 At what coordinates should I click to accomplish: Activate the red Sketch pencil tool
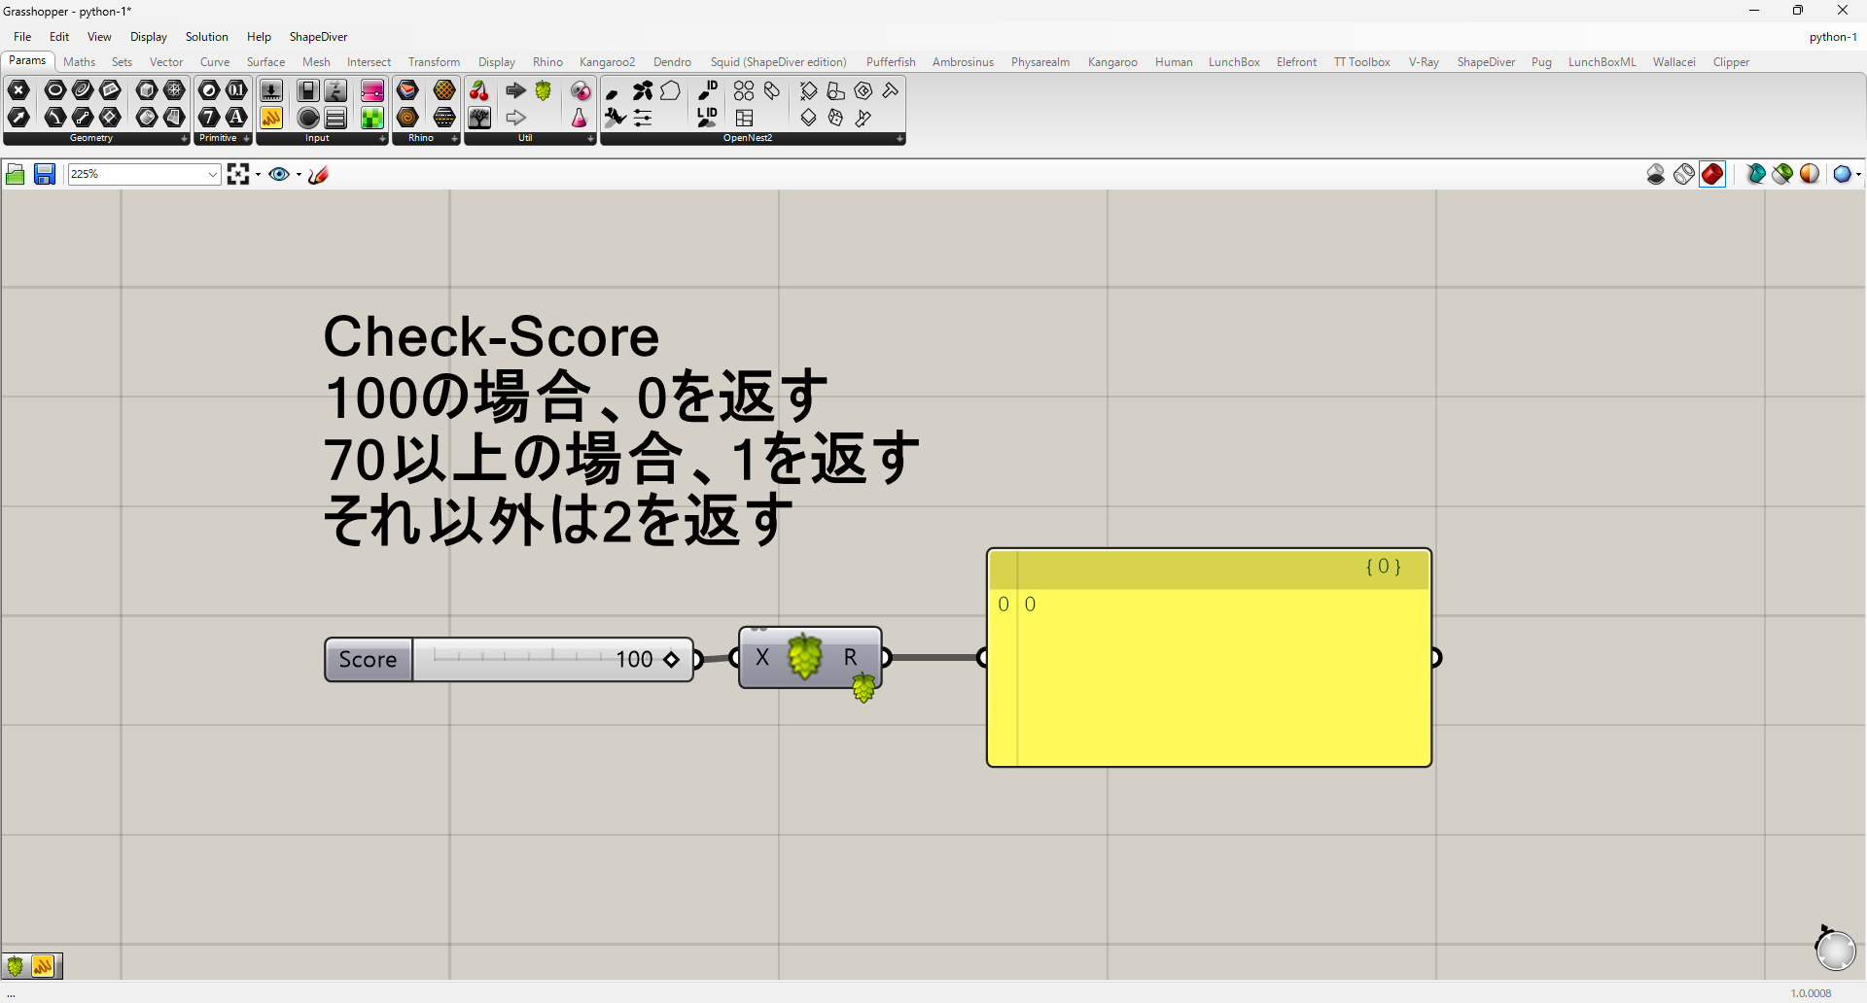319,174
